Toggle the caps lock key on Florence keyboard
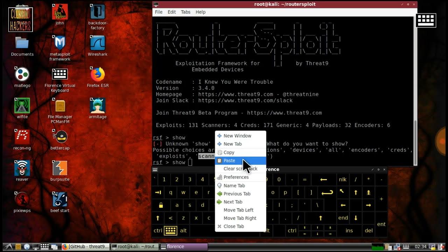Viewport: 448px width, 252px height. point(161,205)
